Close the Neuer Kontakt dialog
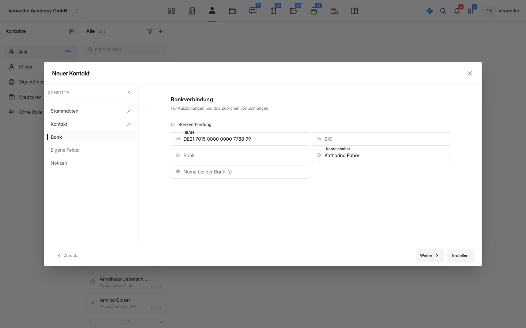The image size is (526, 328). pos(470,73)
